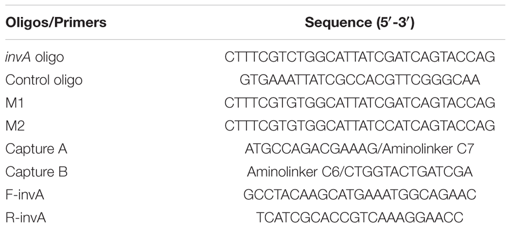Click the M1 sequence CTTTCGTGTGGCATTATCGATCAGTACCAG
The image size is (511, 228).
360,102
